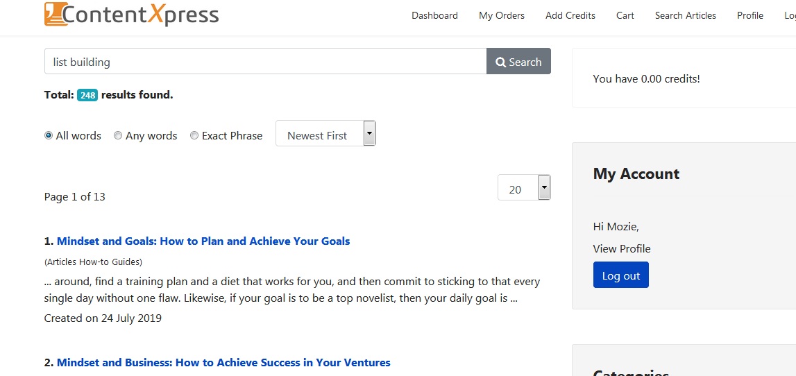Image resolution: width=796 pixels, height=376 pixels.
Task: Select the Exact Phrase radio button
Action: (x=194, y=135)
